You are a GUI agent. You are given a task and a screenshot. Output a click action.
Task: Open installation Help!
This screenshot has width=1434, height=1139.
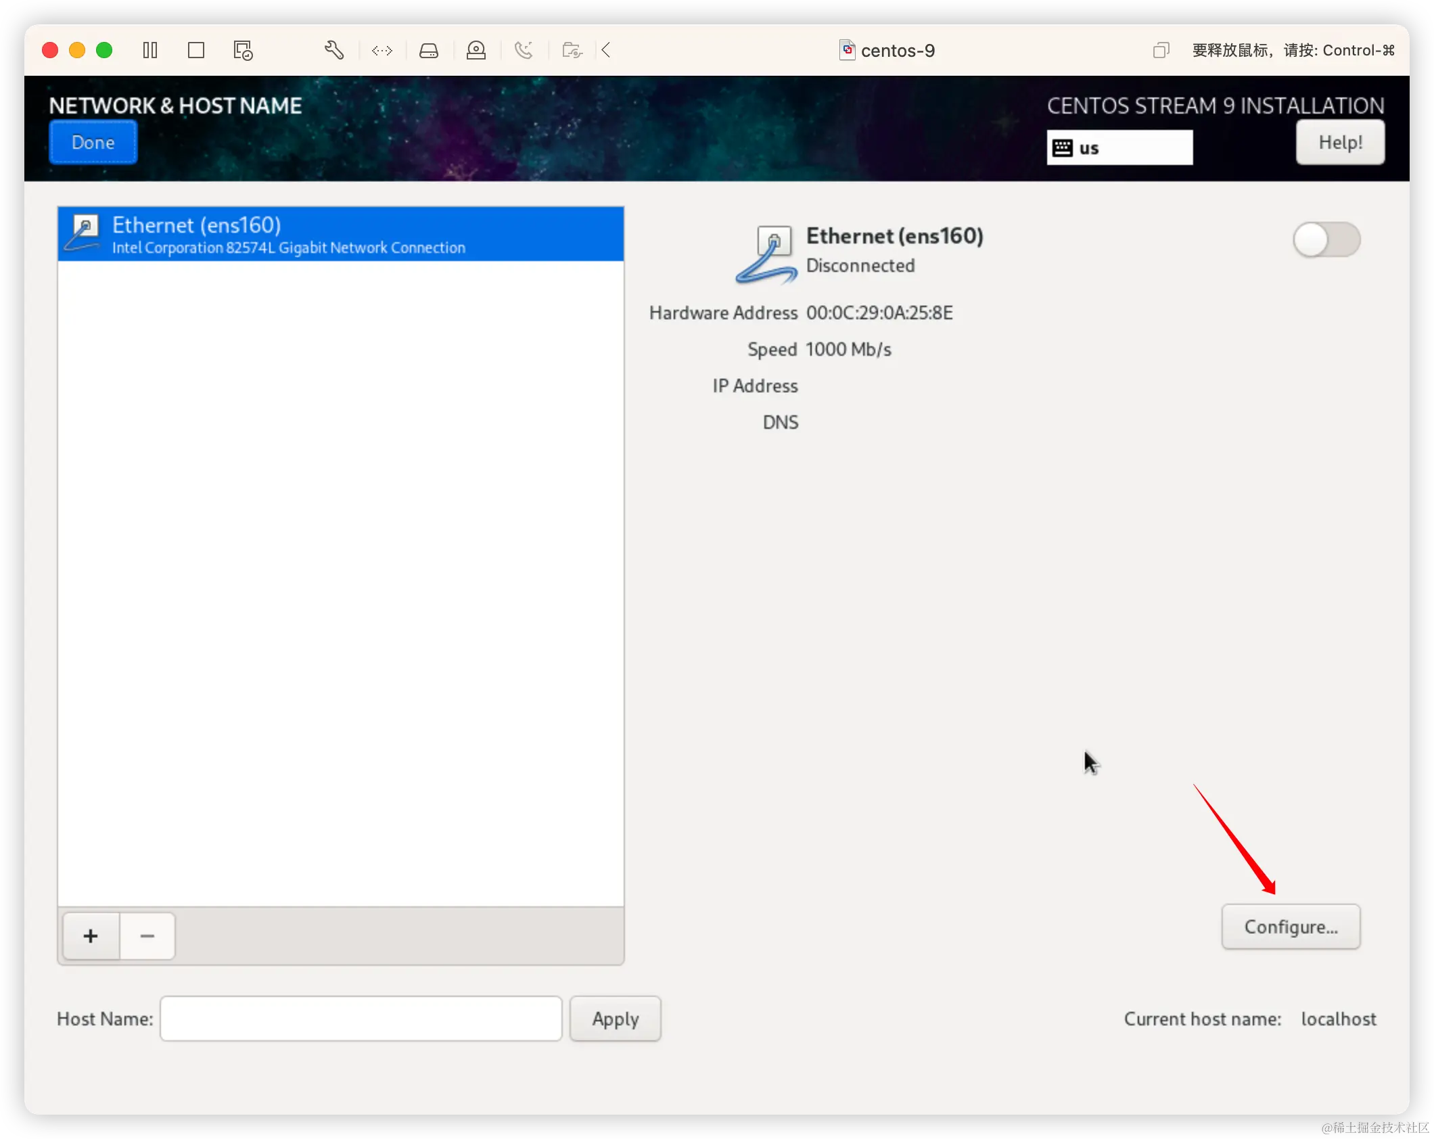click(1339, 142)
